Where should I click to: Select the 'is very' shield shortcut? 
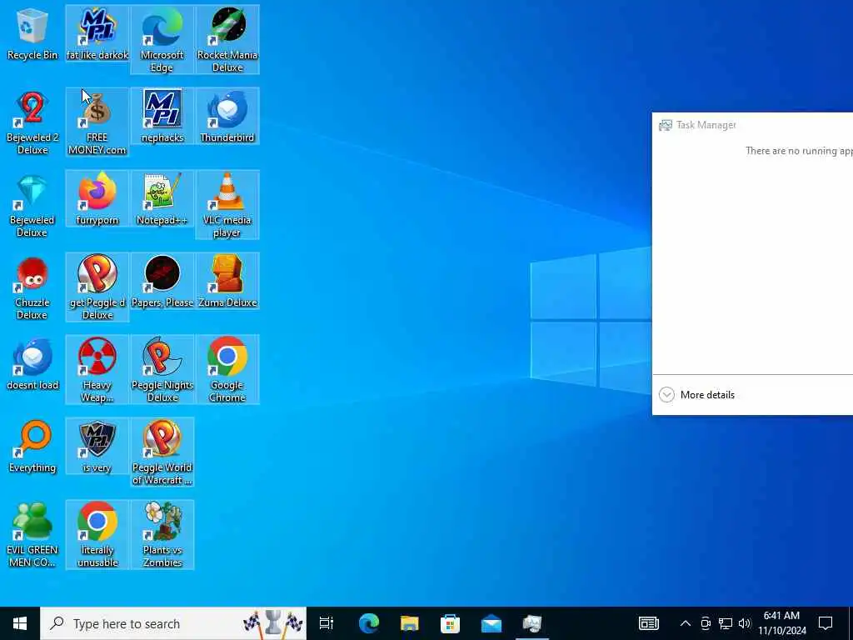97,447
